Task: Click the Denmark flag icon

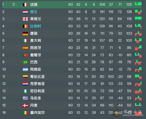Action: point(25,105)
